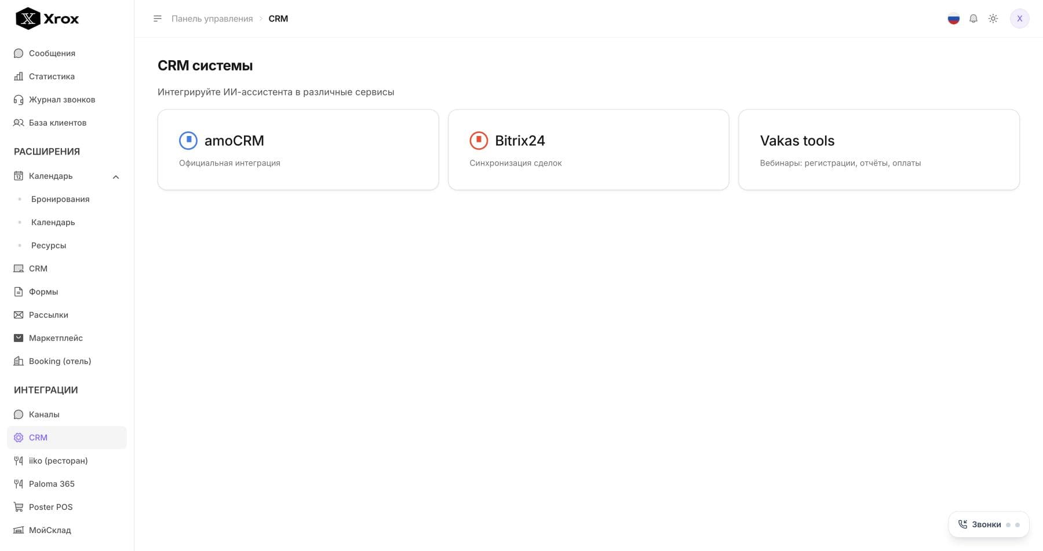Open the Vakas tools card

coord(879,149)
